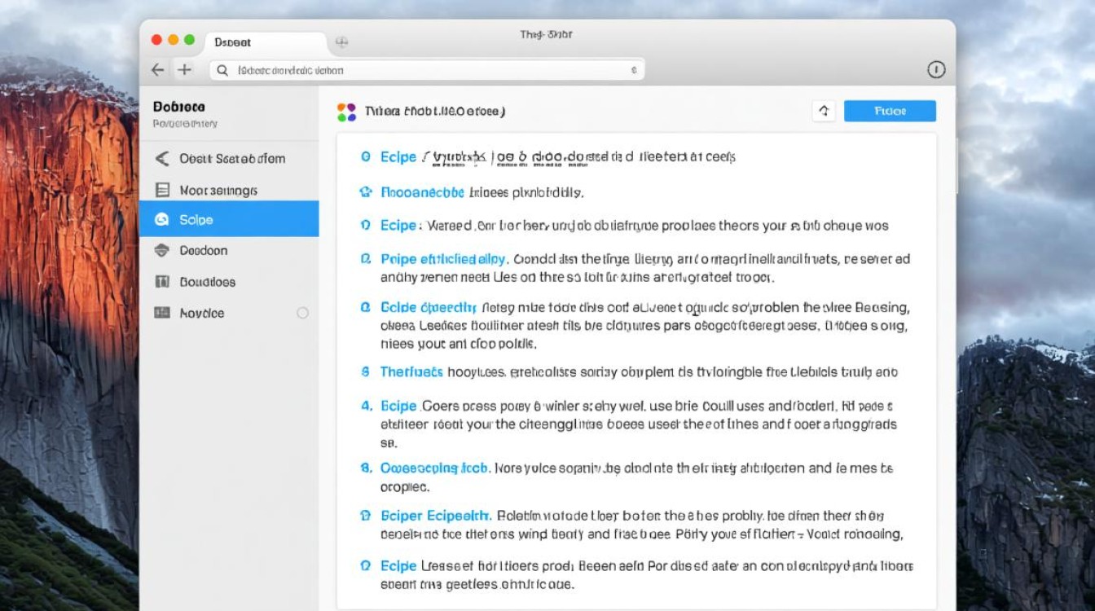Click the Novdice sidebar icon
Viewport: 1095px width, 611px height.
point(161,312)
